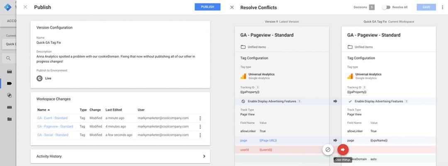This screenshot has height=166, width=448.
Task: Close the Publish panel with X
Action: point(25,7)
